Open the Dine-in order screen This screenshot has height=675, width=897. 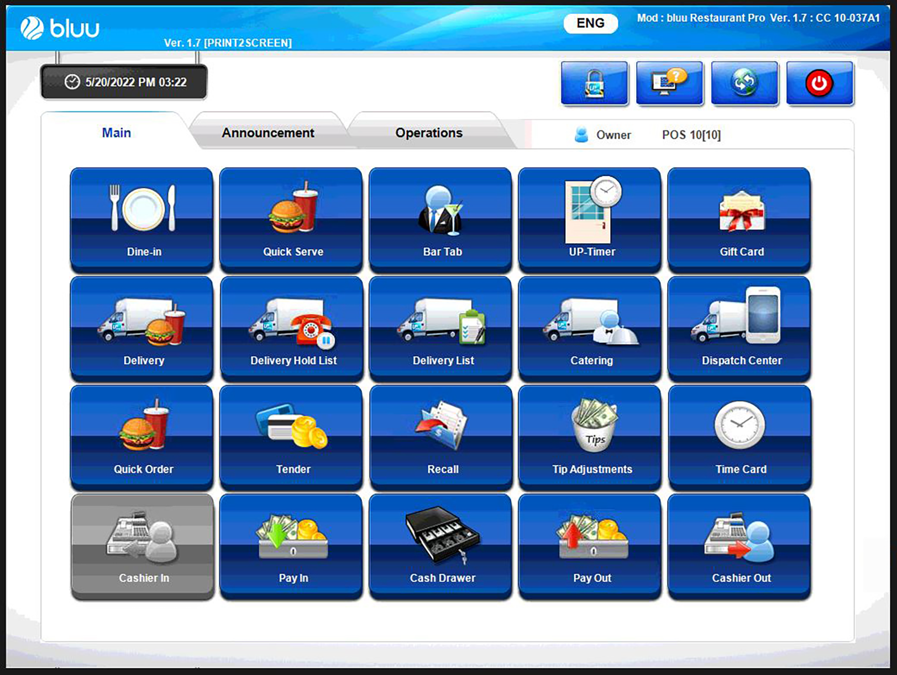pyautogui.click(x=141, y=219)
